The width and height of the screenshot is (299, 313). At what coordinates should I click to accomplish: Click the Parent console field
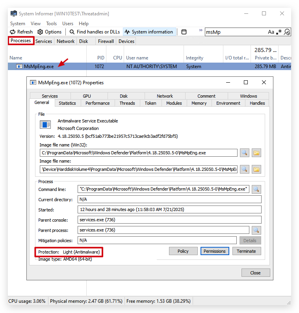pos(169,220)
